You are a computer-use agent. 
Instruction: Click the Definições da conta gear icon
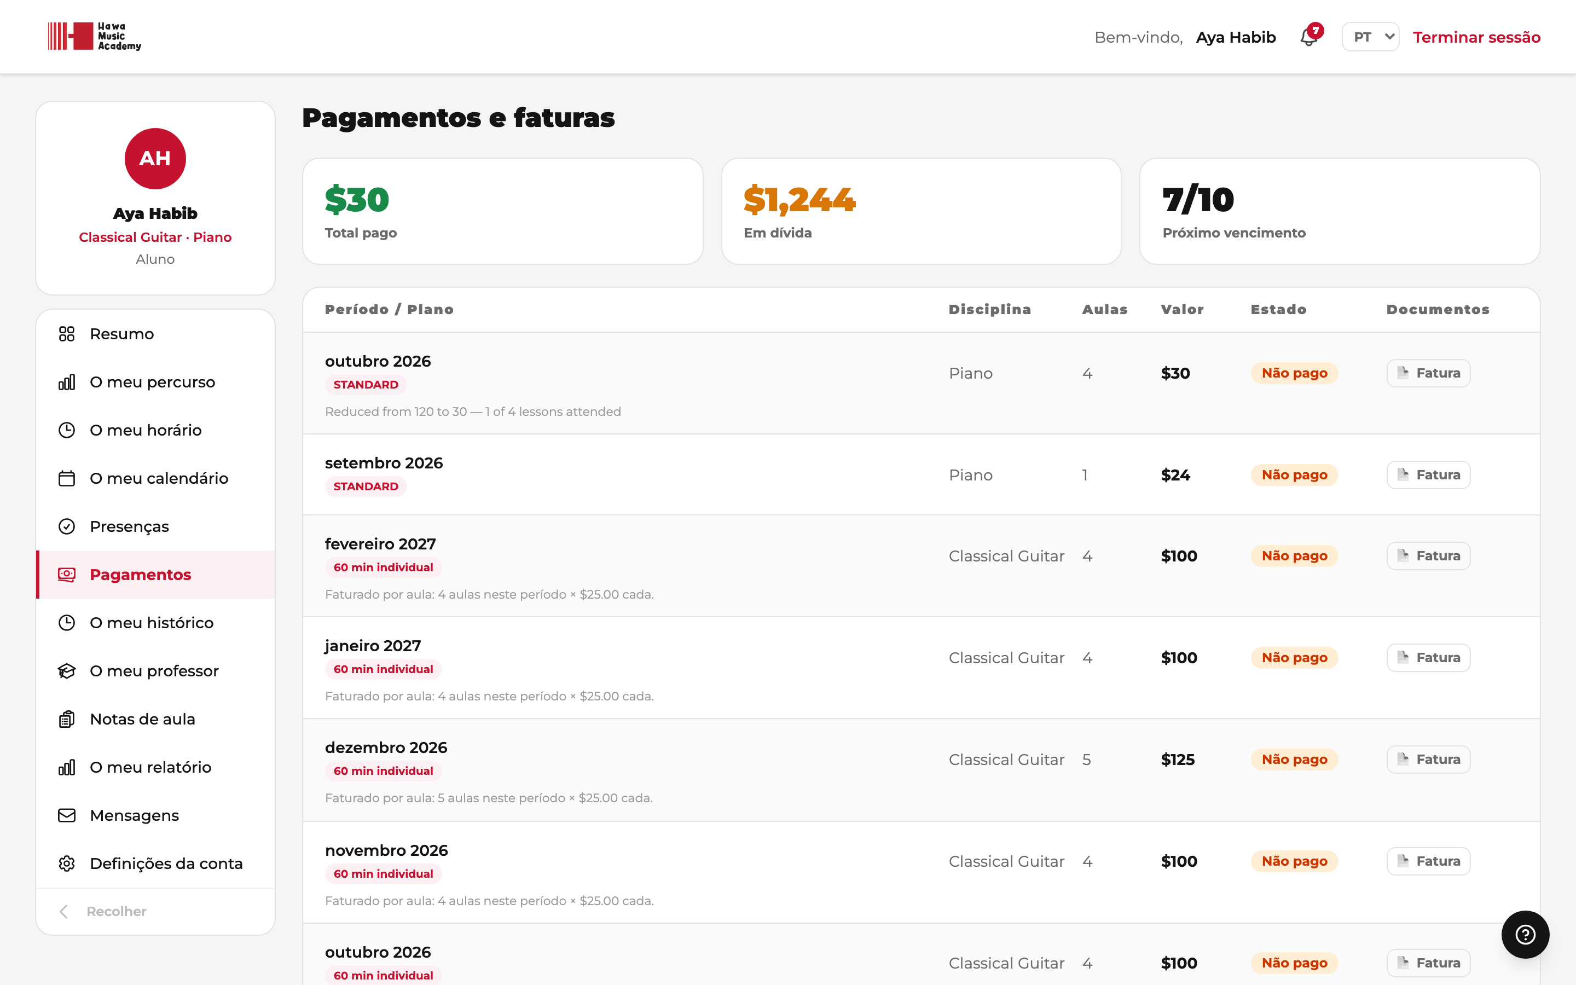[x=66, y=864]
